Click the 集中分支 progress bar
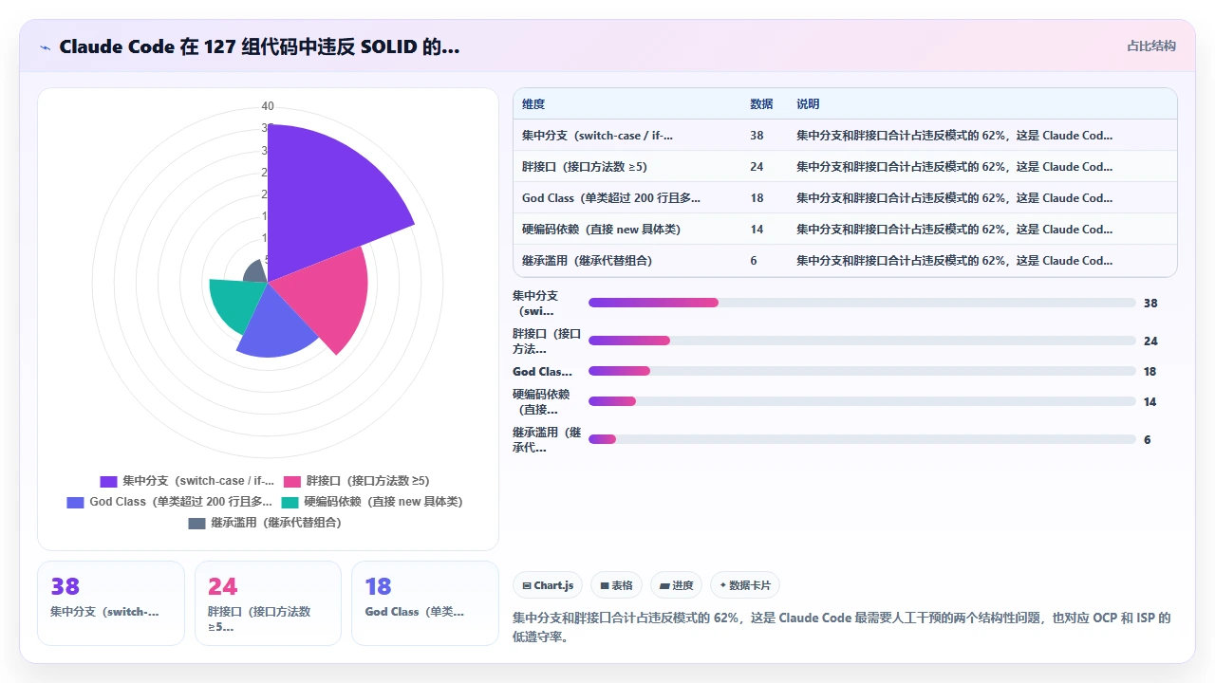This screenshot has width=1215, height=683. (x=862, y=303)
